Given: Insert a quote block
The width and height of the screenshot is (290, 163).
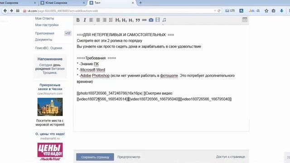Looking at the screenshot, I should (138, 20).
